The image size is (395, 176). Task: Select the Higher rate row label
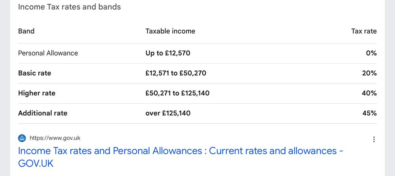coord(37,93)
